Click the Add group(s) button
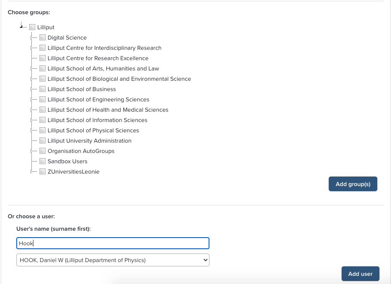391x284 pixels. (352, 184)
